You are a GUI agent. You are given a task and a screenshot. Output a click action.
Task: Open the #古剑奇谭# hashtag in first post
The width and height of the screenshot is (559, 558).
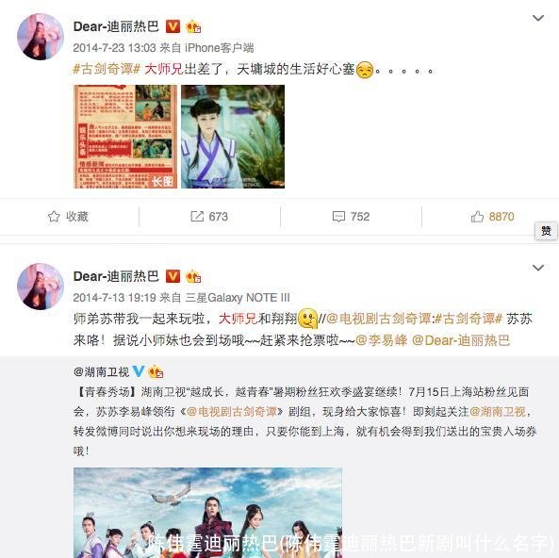[x=107, y=69]
